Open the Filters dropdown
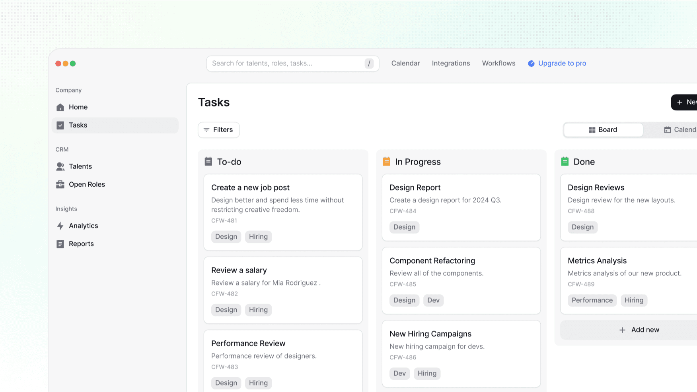Screen dimensions: 697x392 (x=218, y=130)
